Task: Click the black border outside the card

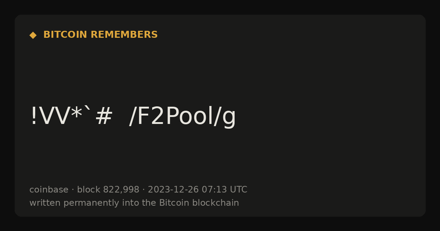Action: (220, 224)
